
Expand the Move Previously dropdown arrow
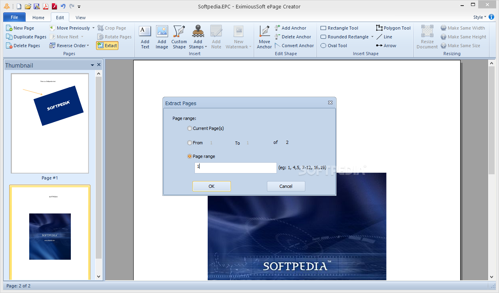[x=93, y=28]
